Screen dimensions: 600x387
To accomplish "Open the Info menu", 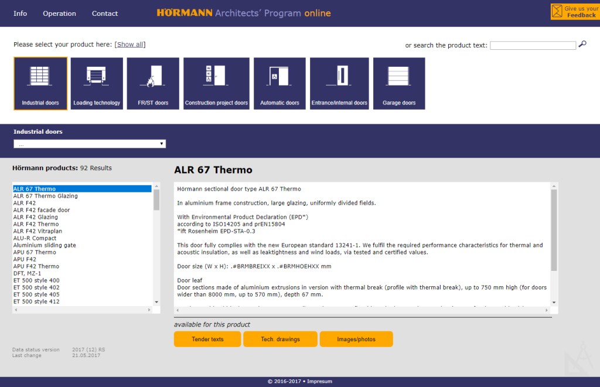I will coord(21,13).
